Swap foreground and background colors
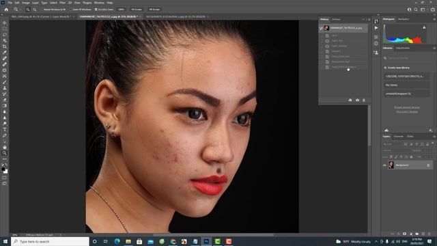The height and width of the screenshot is (246, 437). pos(6,165)
